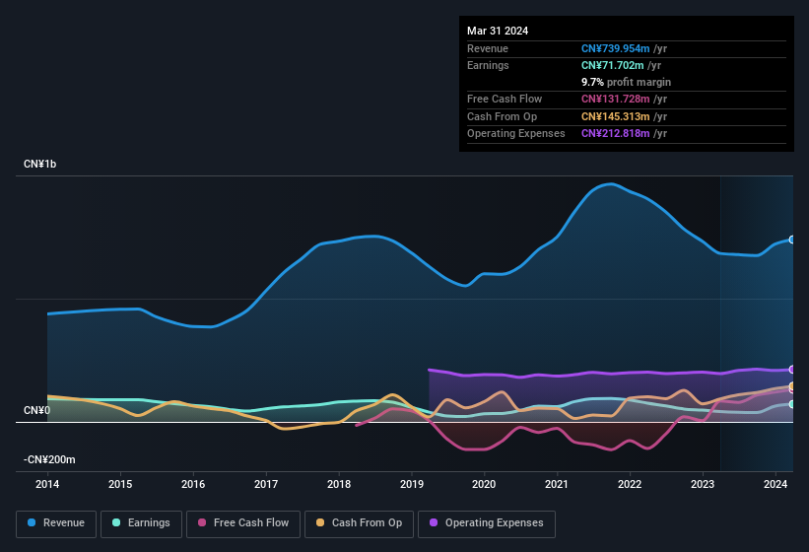809x552 pixels.
Task: Click the 2024 x-axis label
Action: pyautogui.click(x=775, y=484)
